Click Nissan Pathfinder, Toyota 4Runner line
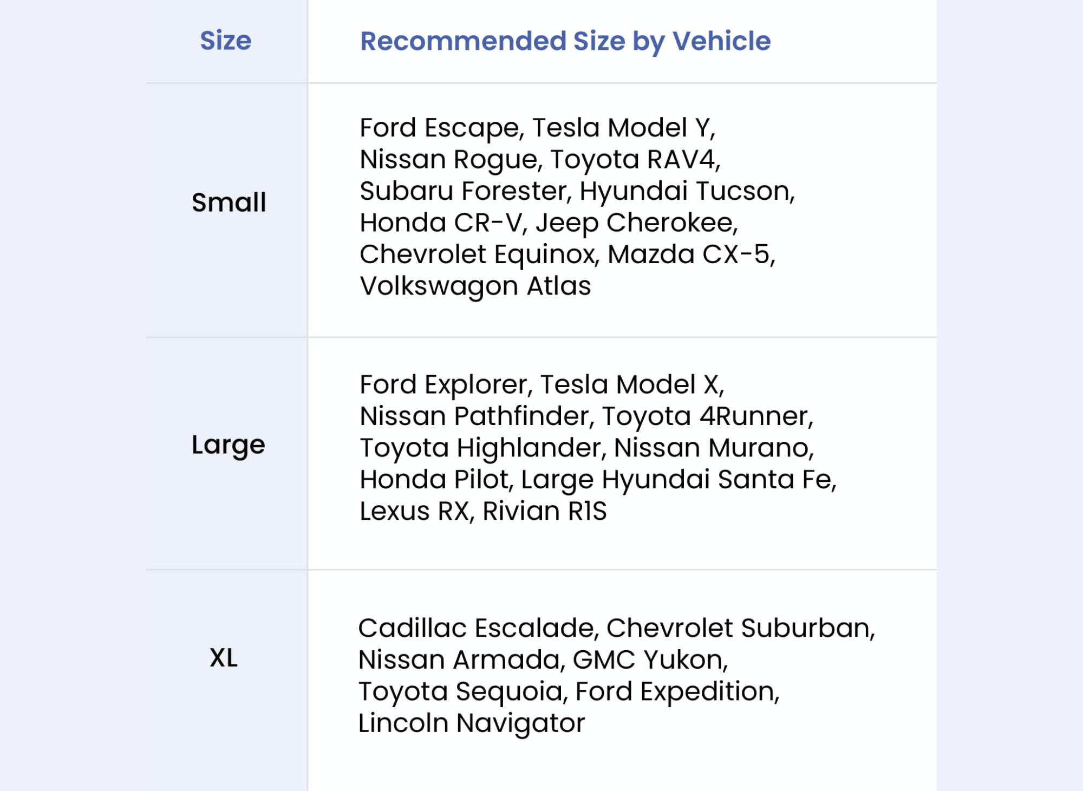Image resolution: width=1083 pixels, height=791 pixels. pos(587,417)
